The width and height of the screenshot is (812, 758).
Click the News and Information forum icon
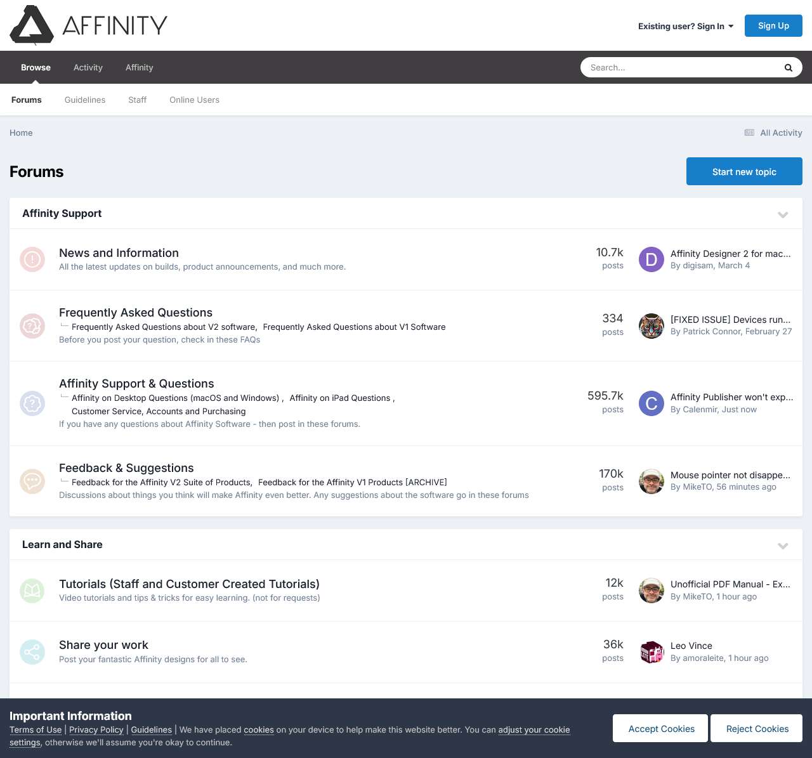coord(32,259)
